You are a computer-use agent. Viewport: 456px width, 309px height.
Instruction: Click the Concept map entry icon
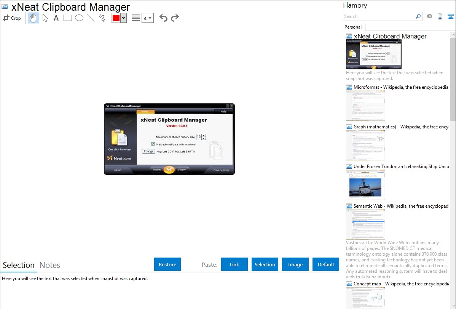[x=349, y=284]
